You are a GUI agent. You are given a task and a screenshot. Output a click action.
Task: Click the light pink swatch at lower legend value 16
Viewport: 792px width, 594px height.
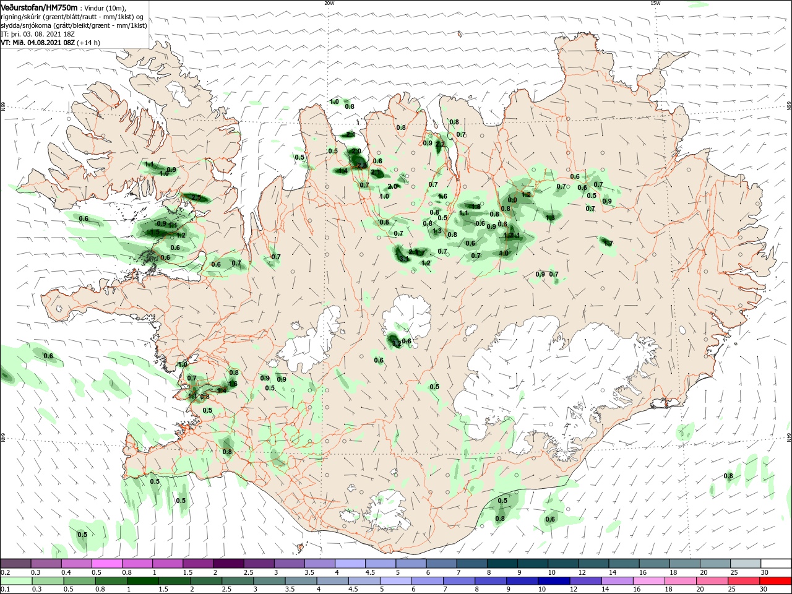648,581
